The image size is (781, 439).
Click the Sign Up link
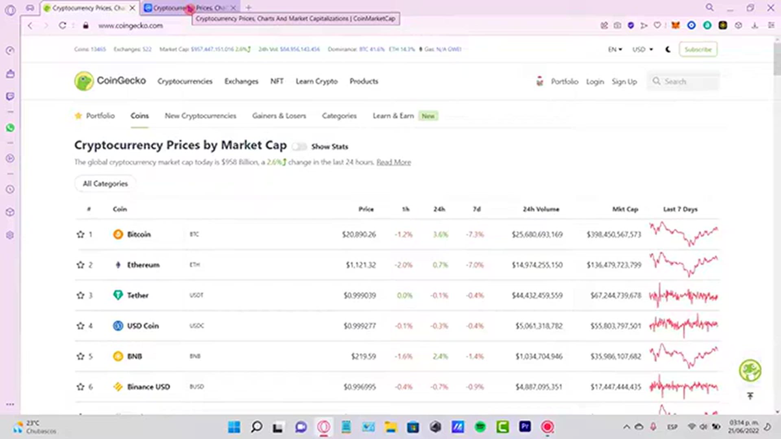tap(624, 82)
